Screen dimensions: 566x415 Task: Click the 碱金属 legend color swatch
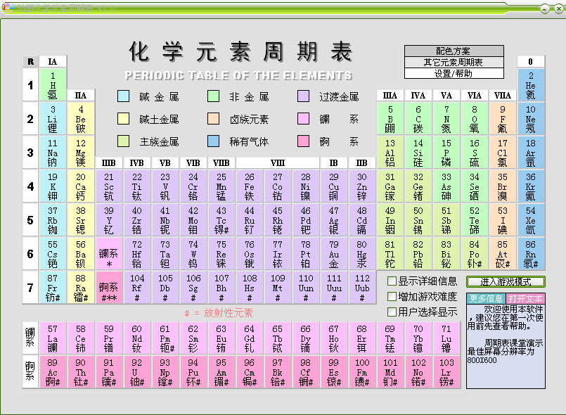(124, 96)
